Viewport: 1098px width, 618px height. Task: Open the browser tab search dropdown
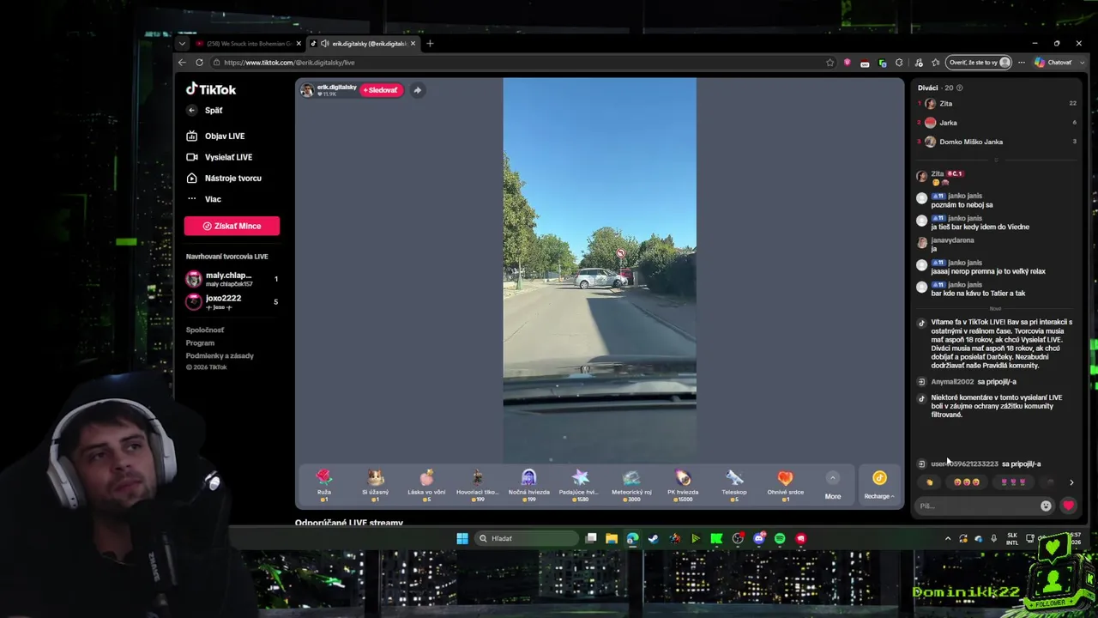181,44
